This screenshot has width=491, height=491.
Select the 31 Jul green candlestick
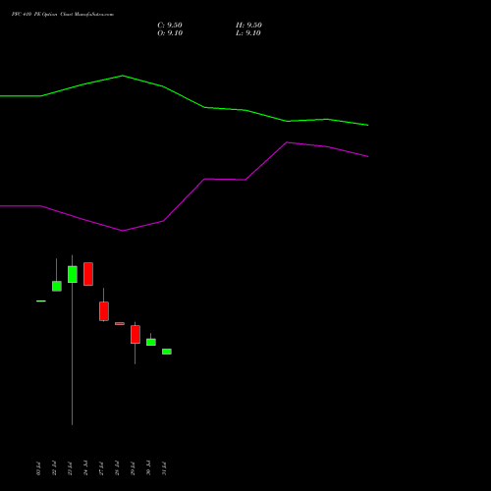[167, 352]
